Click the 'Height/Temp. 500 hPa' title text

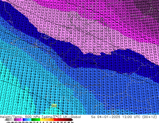tap(20, 117)
